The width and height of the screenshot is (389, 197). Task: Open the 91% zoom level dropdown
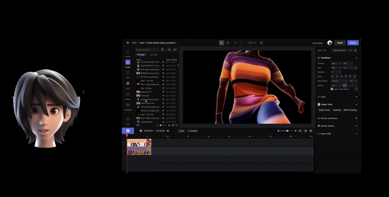[251, 43]
